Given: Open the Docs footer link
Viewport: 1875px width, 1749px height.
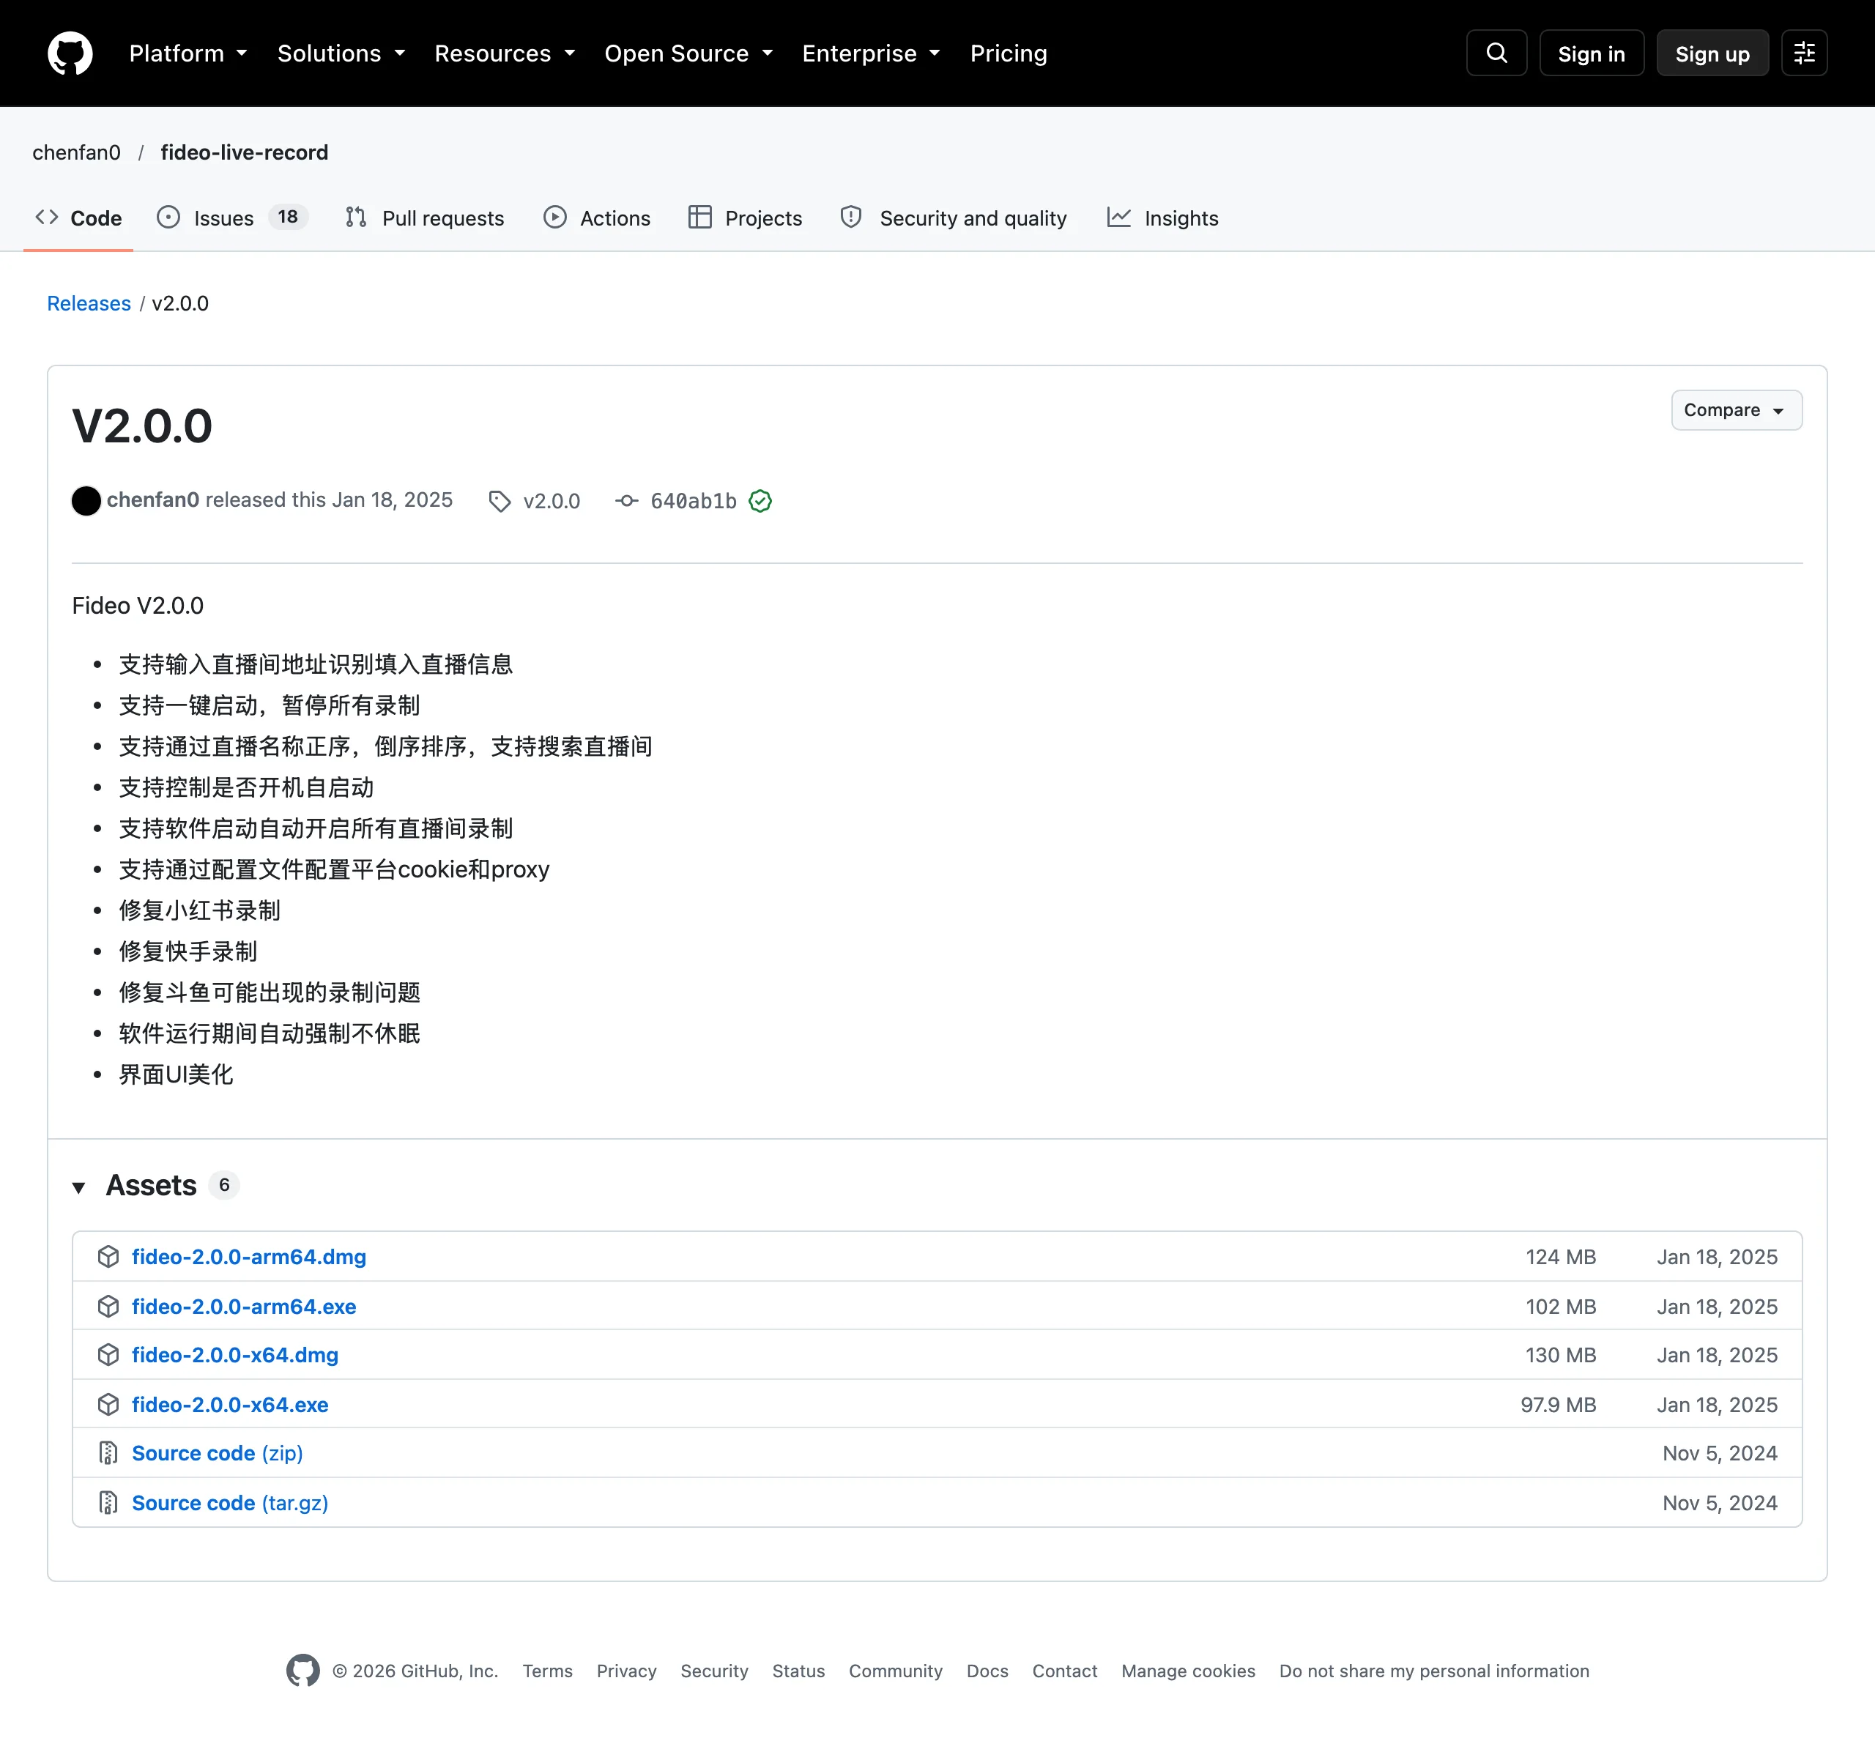Looking at the screenshot, I should click(987, 1670).
